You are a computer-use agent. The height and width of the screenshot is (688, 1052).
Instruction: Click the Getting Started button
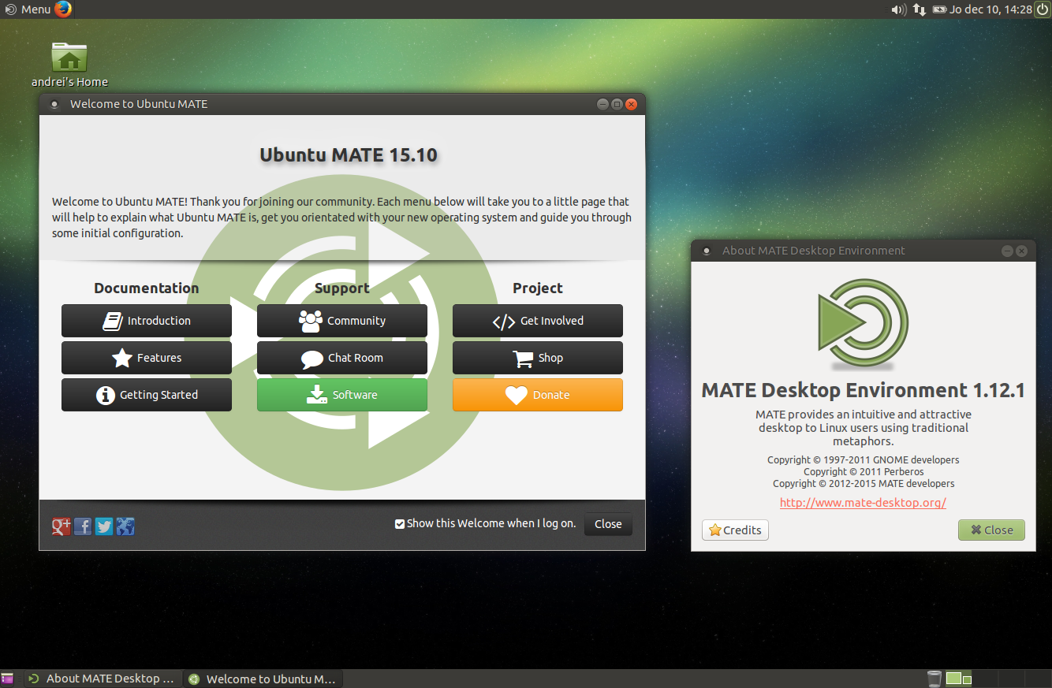click(147, 395)
